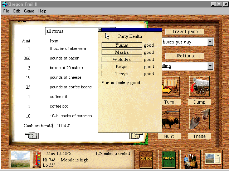Click the 'pounds of cheese' item
This screenshot has width=229, height=171.
(x=65, y=77)
